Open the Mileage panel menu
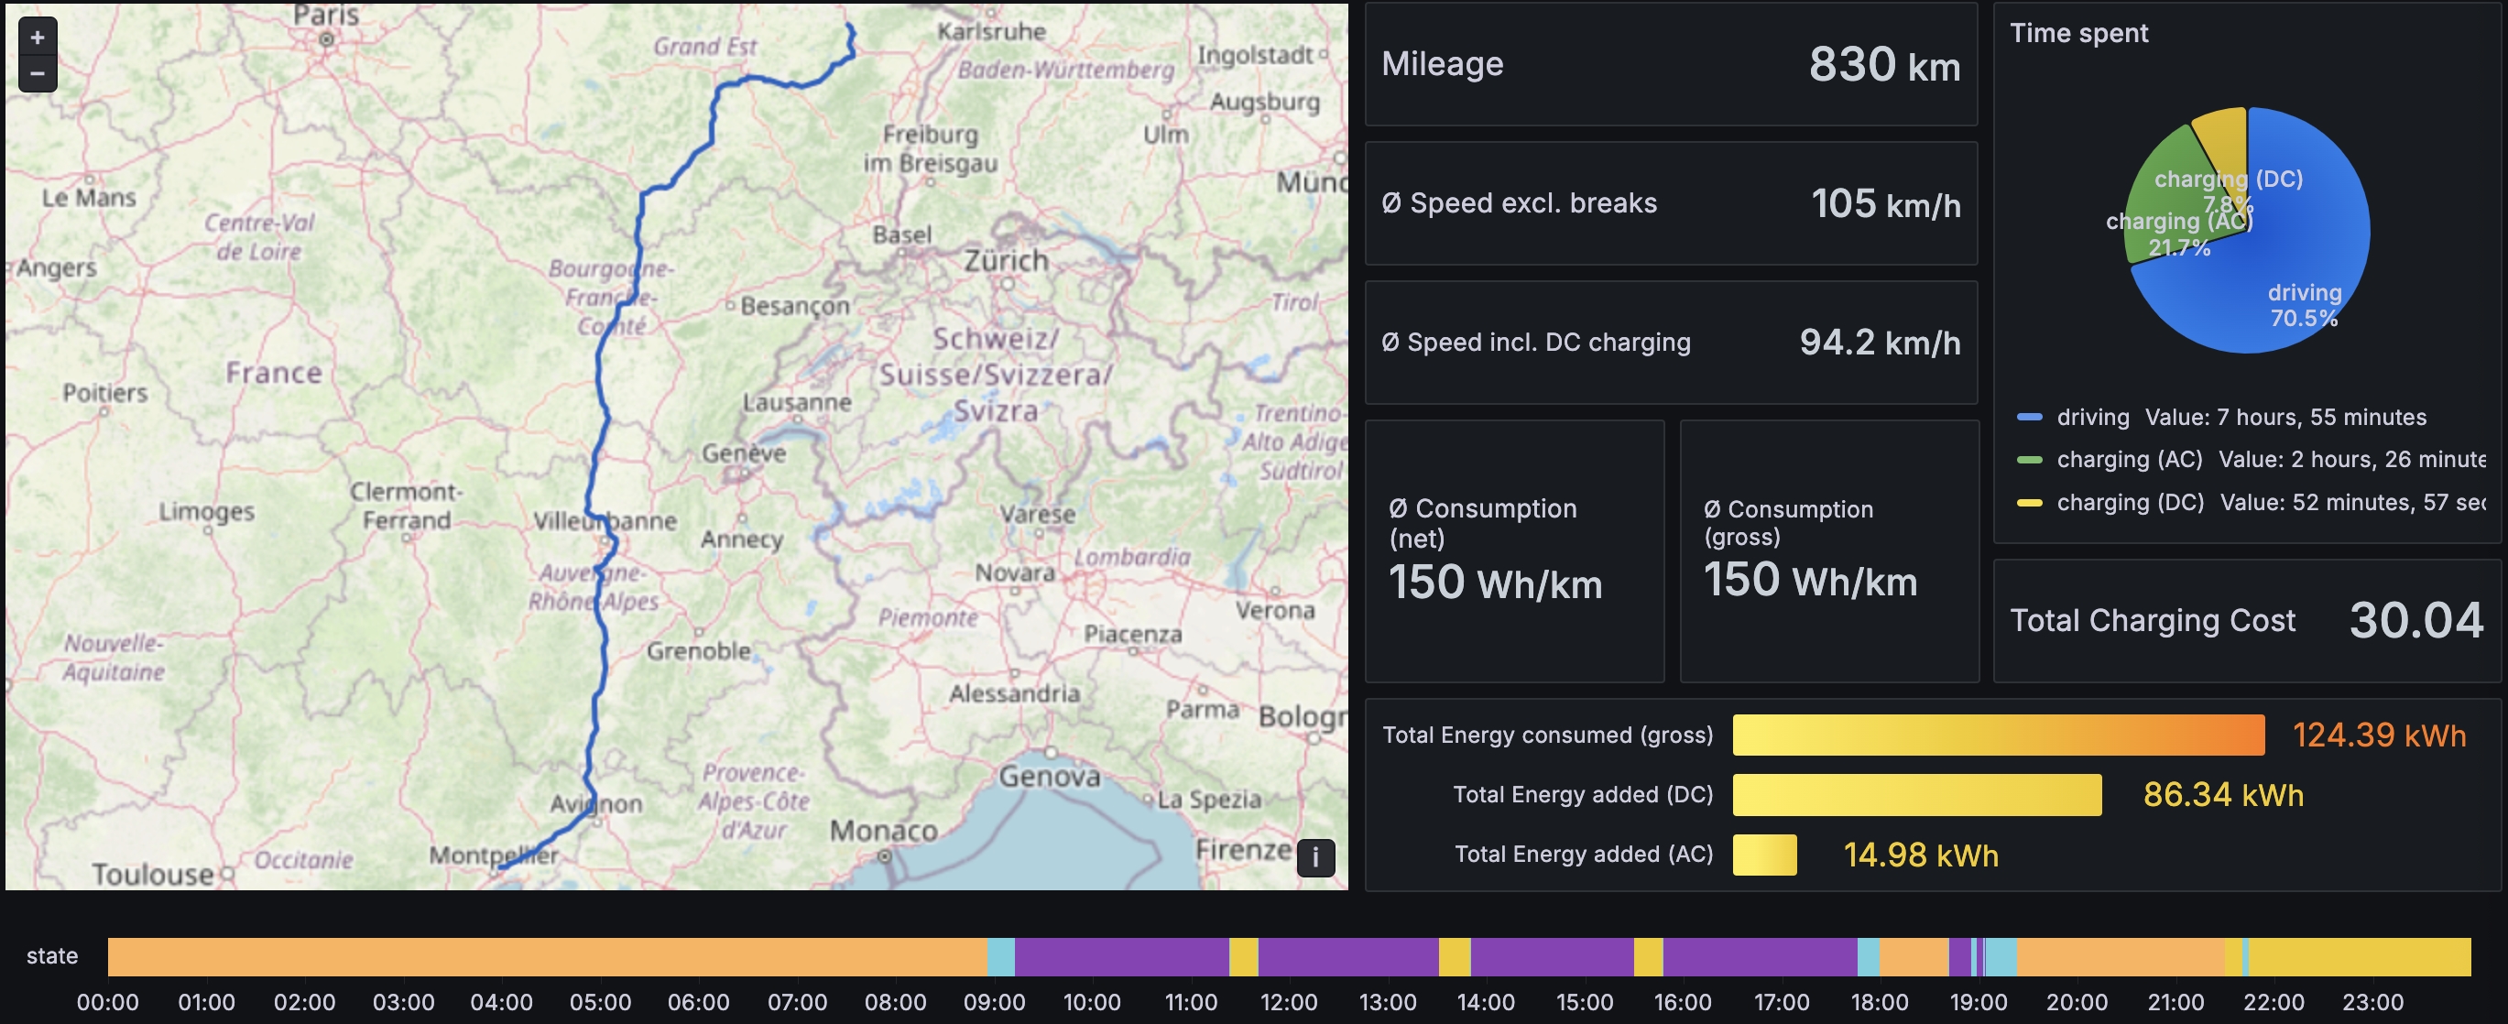Viewport: 2508px width, 1024px height. point(1442,64)
